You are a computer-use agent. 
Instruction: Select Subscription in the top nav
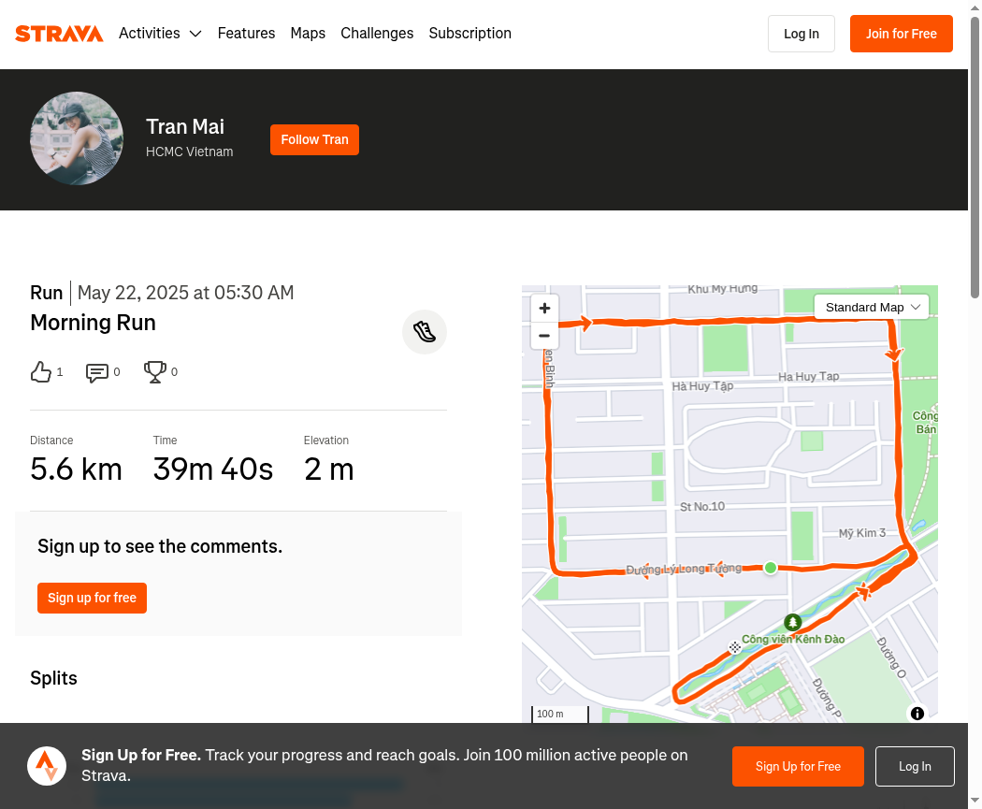pos(469,33)
